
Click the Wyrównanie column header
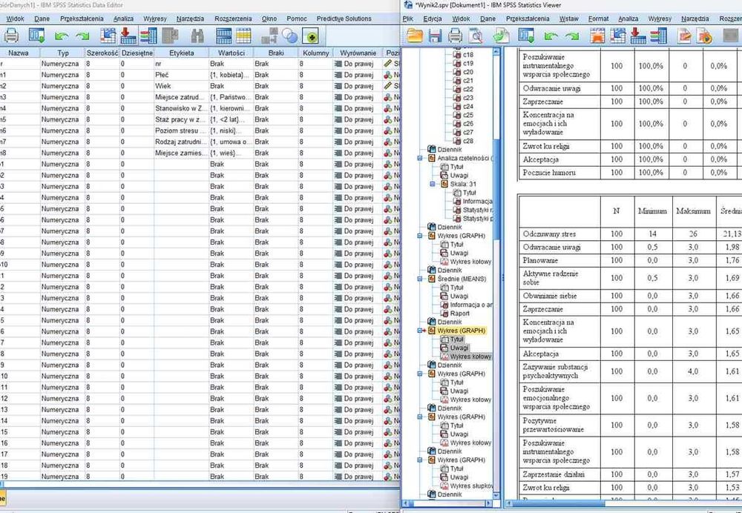pyautogui.click(x=358, y=53)
